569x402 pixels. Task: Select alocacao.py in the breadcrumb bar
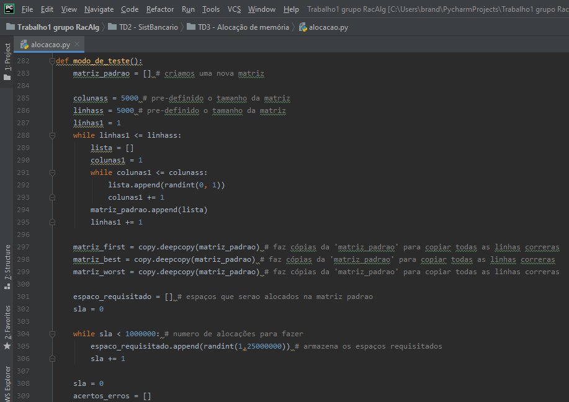(328, 27)
